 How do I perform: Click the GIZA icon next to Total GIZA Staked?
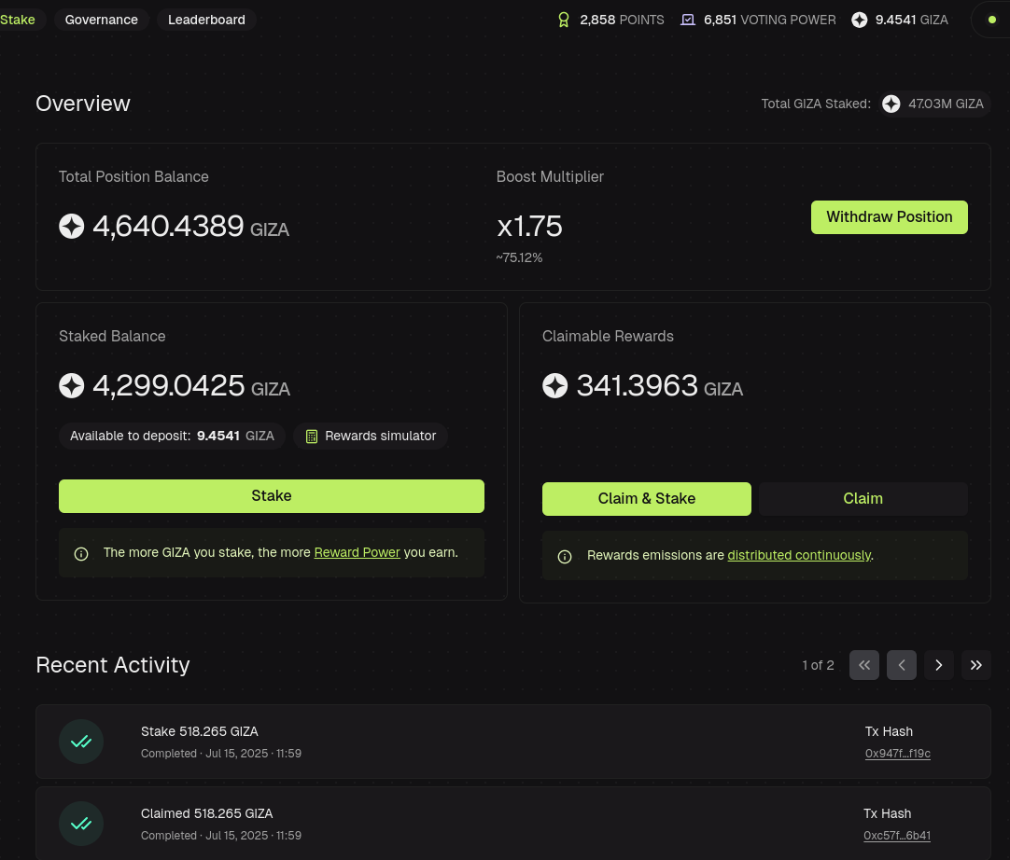point(891,104)
